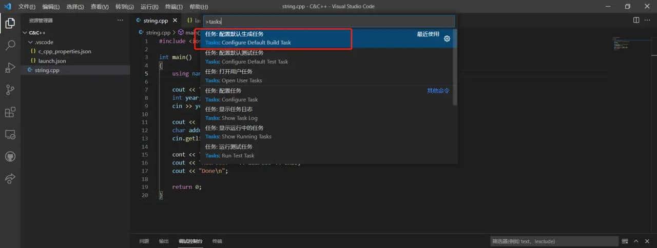Open editor more actions ellipsis at top right

pyautogui.click(x=648, y=20)
